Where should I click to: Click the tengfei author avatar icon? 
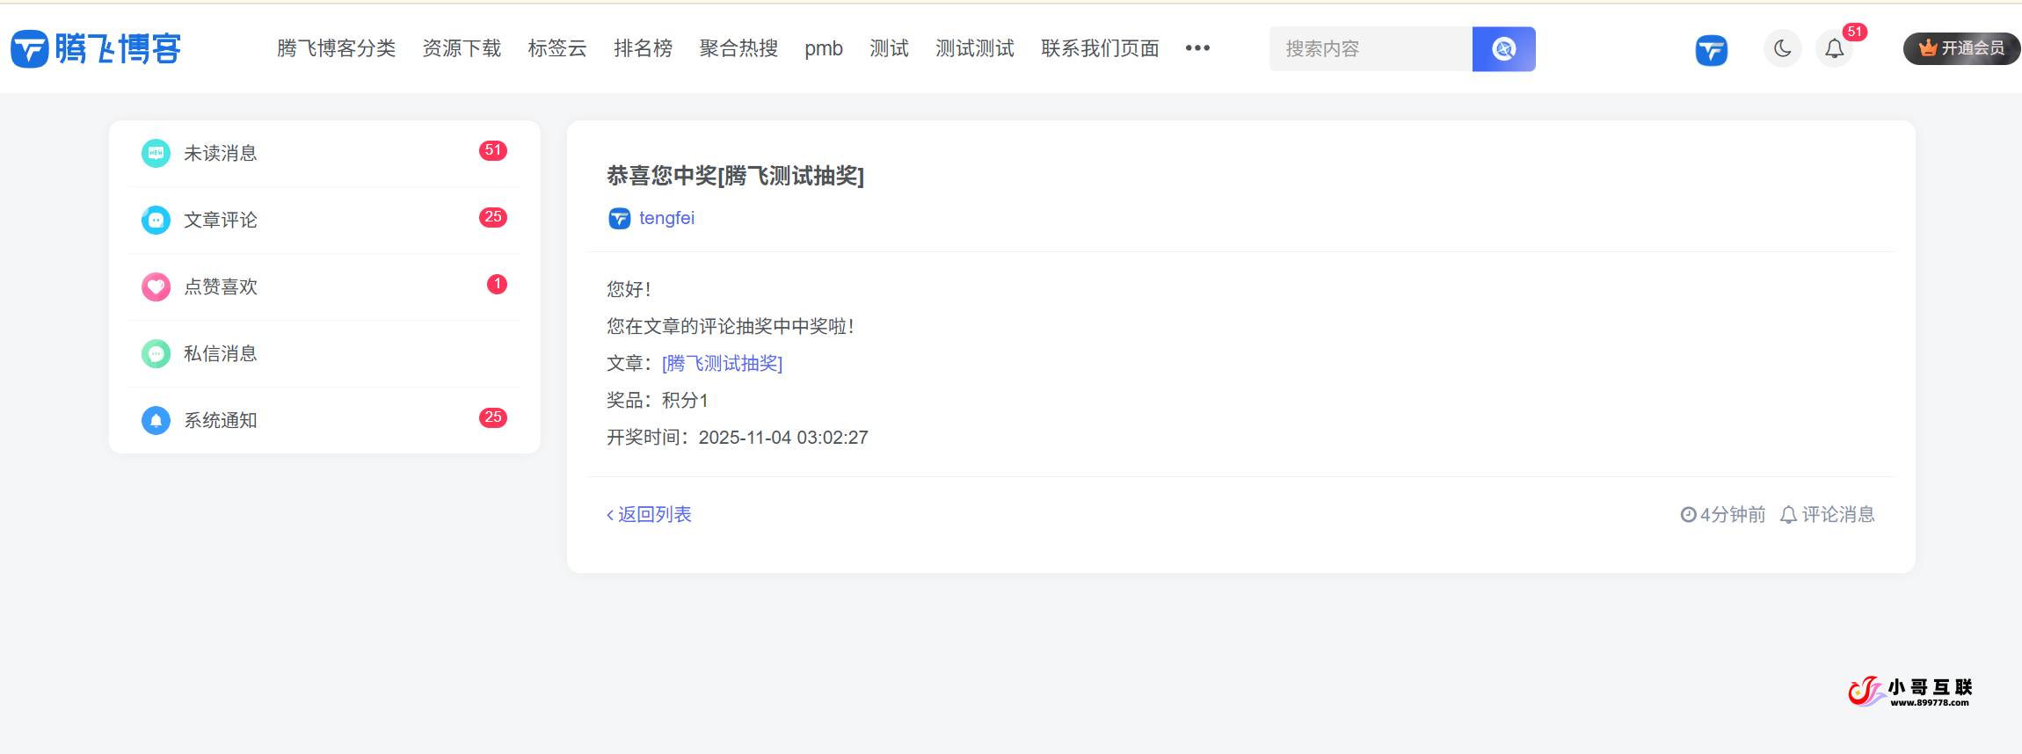click(620, 218)
